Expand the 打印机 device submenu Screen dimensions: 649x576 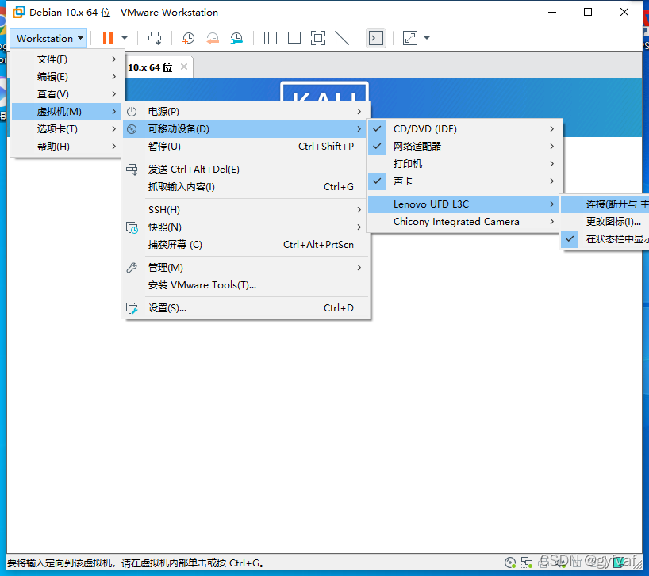[463, 164]
